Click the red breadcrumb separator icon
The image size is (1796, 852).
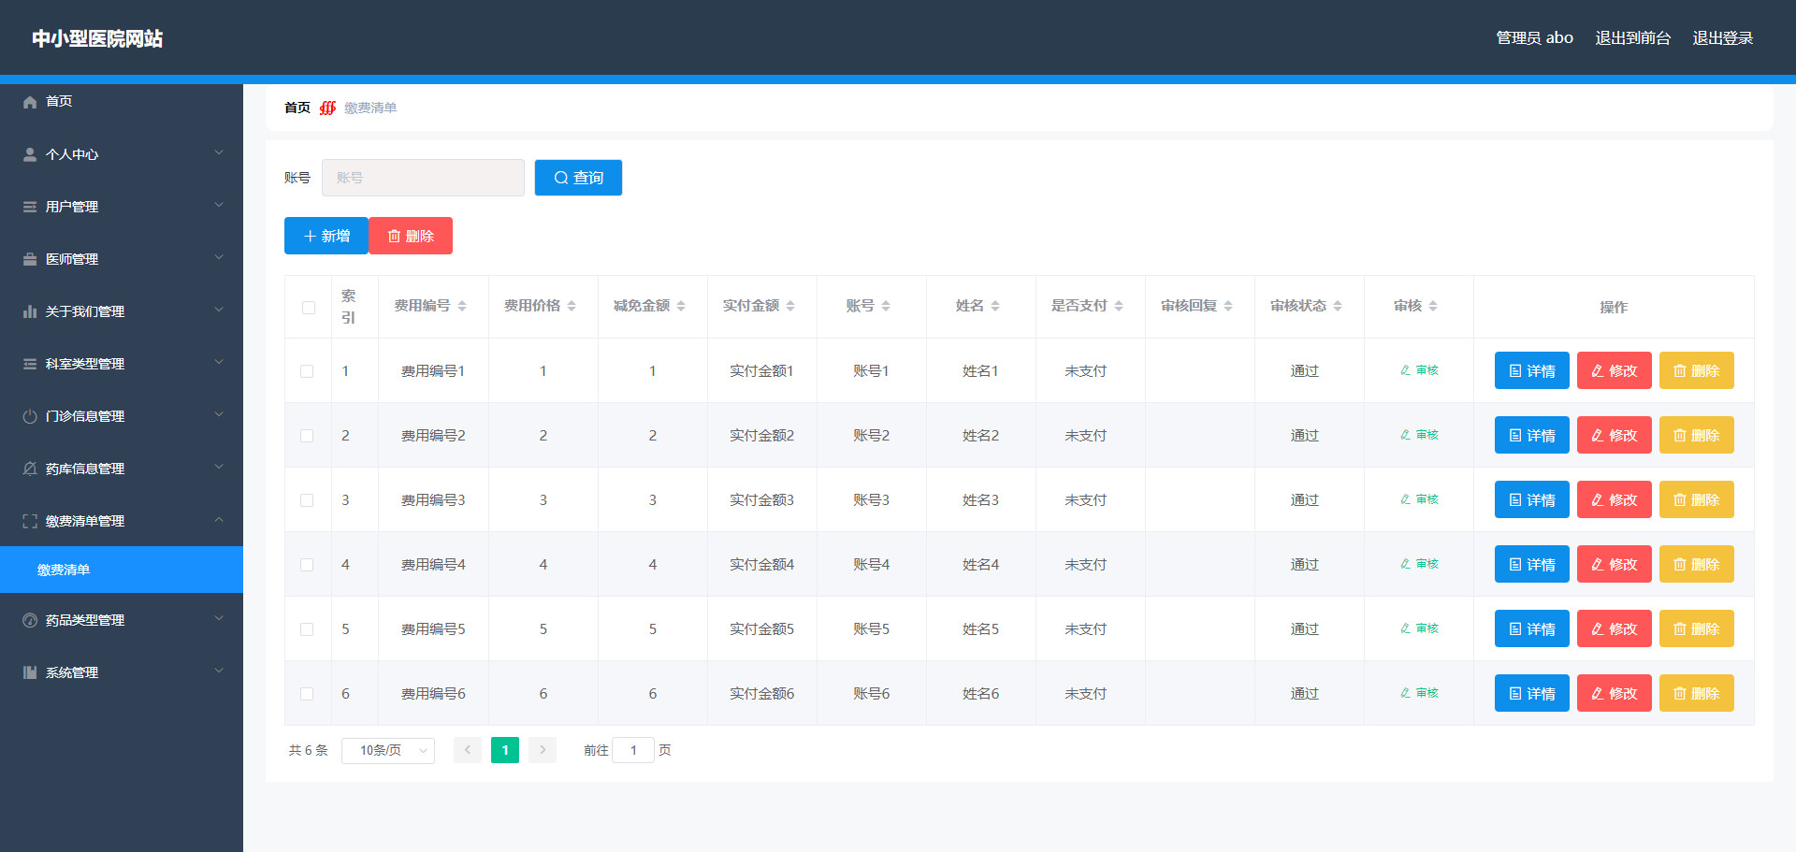(327, 108)
